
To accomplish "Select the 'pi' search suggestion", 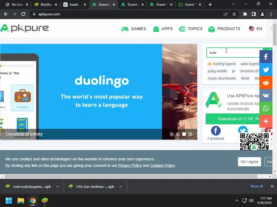I will [233, 71].
